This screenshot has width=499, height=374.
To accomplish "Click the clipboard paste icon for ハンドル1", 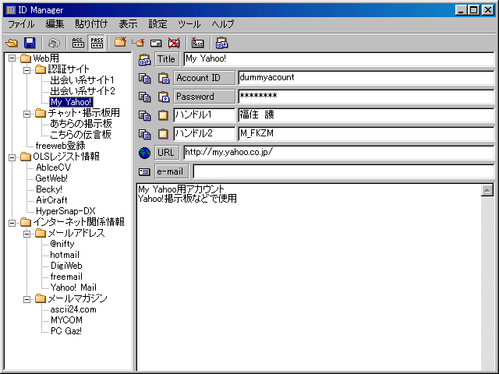I will pyautogui.click(x=163, y=115).
